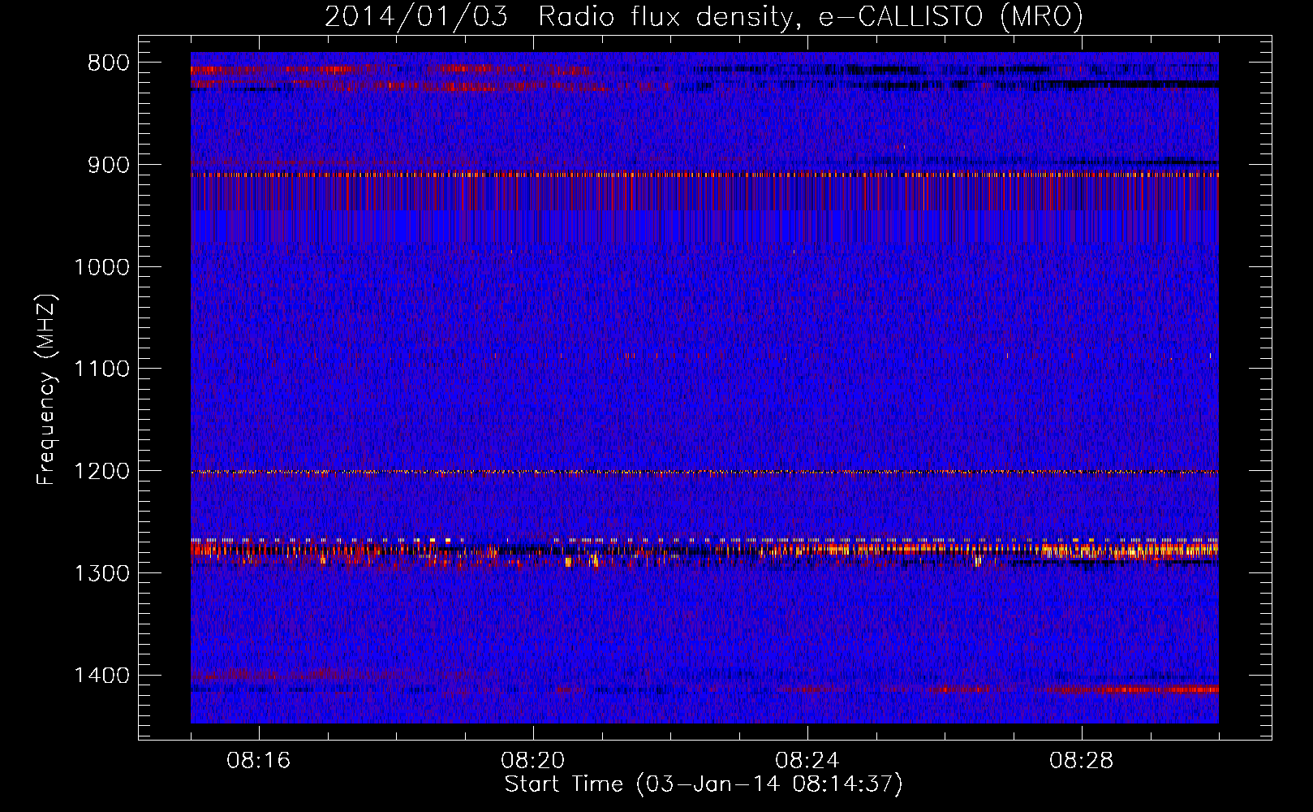Click the 08:24 time axis label
Viewport: 1313px width, 812px height.
807,761
